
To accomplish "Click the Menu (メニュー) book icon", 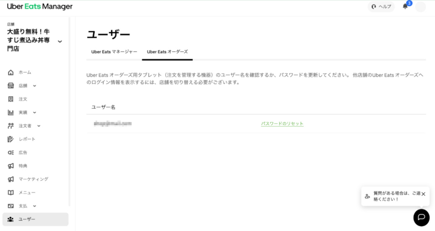I will (11, 192).
